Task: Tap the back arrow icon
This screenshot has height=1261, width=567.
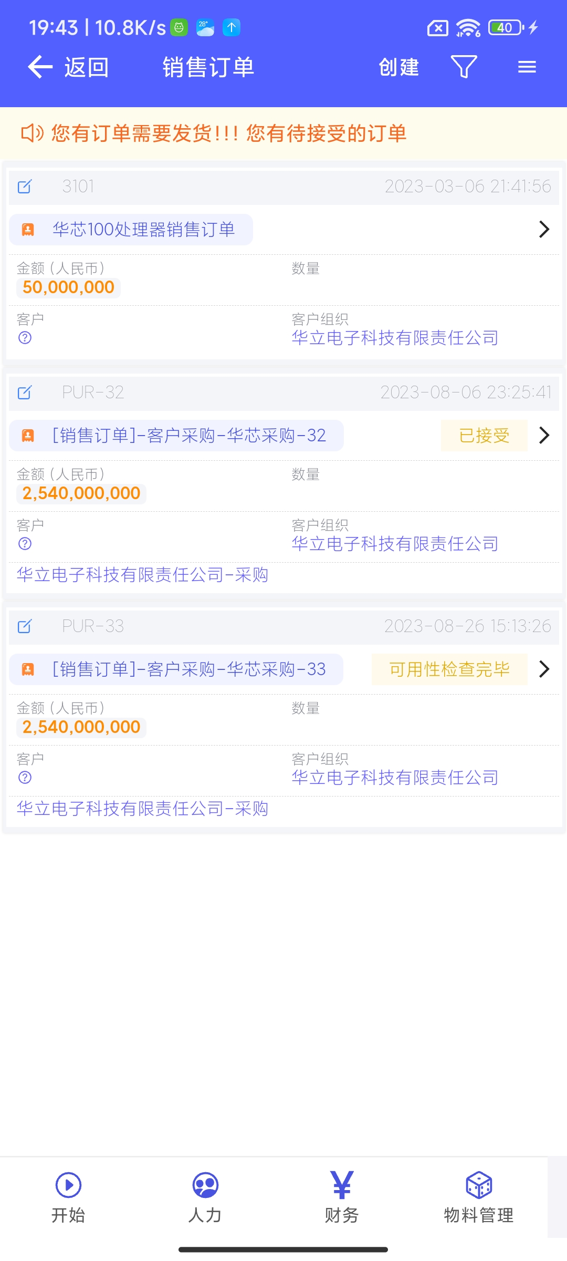Action: (40, 67)
